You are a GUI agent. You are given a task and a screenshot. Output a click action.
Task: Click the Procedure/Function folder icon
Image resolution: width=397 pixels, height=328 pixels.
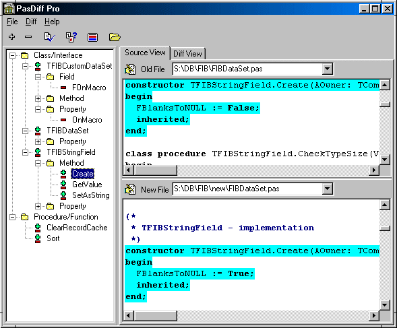pos(24,217)
